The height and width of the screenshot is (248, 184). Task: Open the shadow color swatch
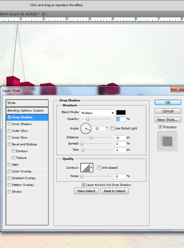121,112
